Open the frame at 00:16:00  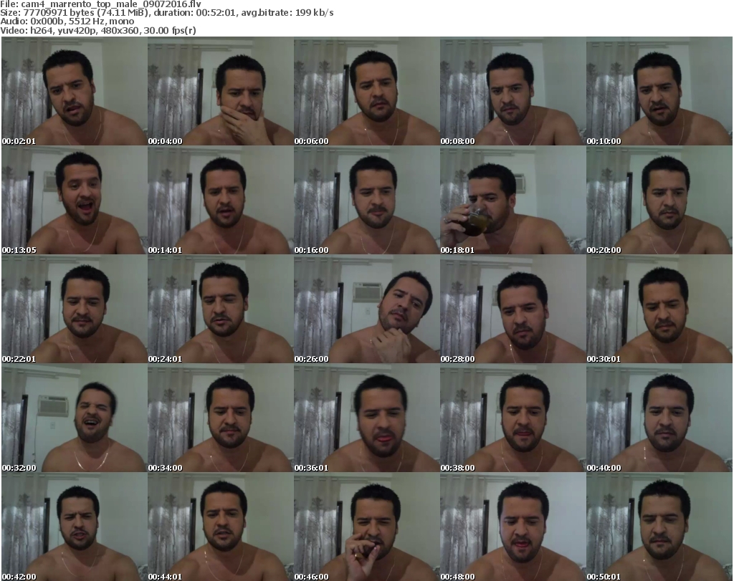pyautogui.click(x=366, y=200)
